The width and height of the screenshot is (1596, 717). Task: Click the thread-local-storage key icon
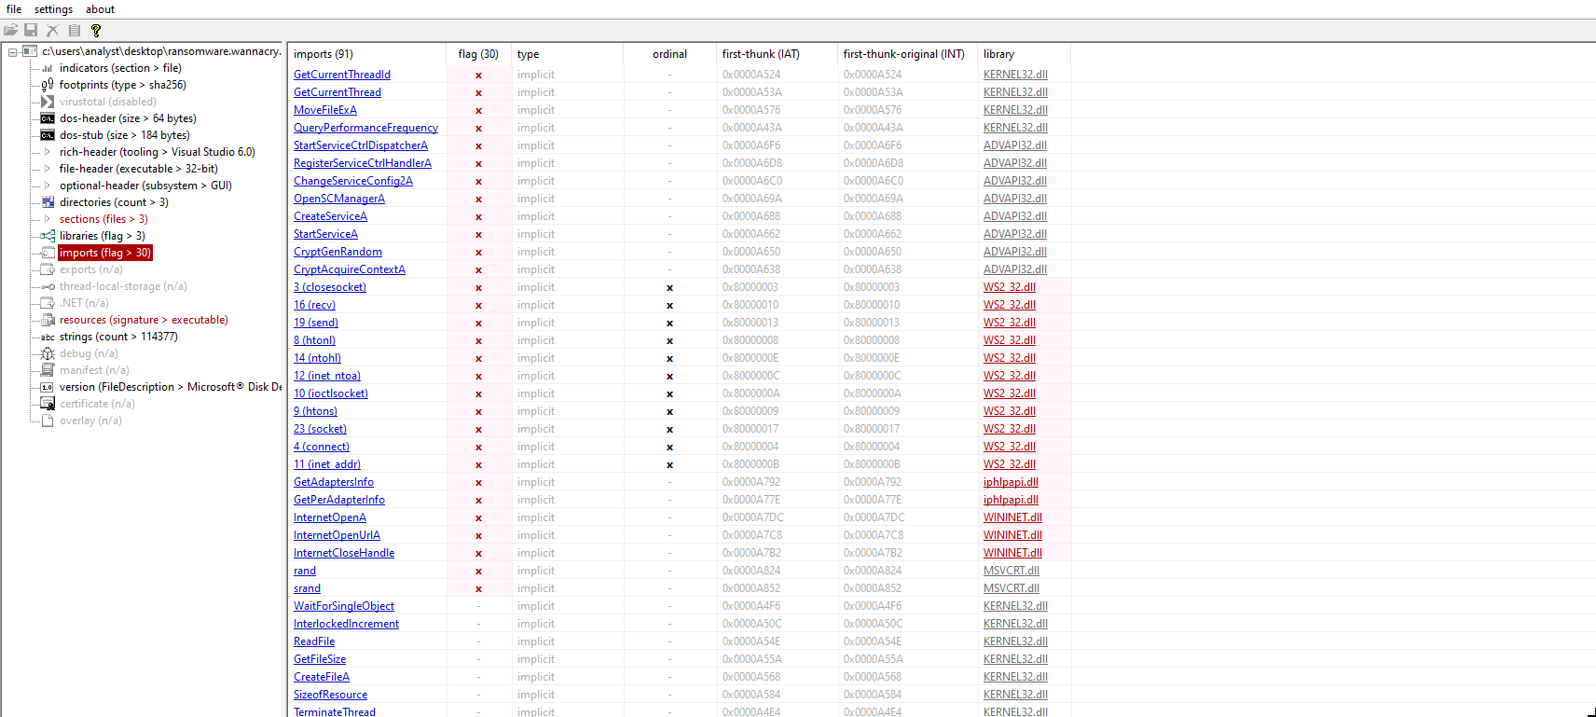click(48, 286)
